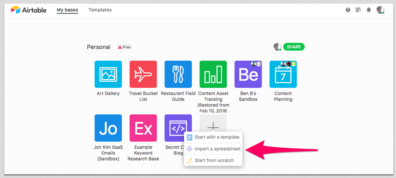Open the Content Asset Tracking base icon

(x=213, y=74)
